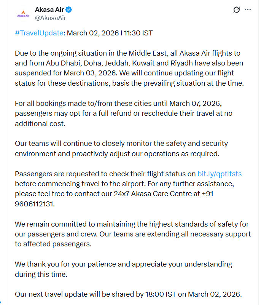Open the #TravelUpdate hashtag link

coord(39,33)
